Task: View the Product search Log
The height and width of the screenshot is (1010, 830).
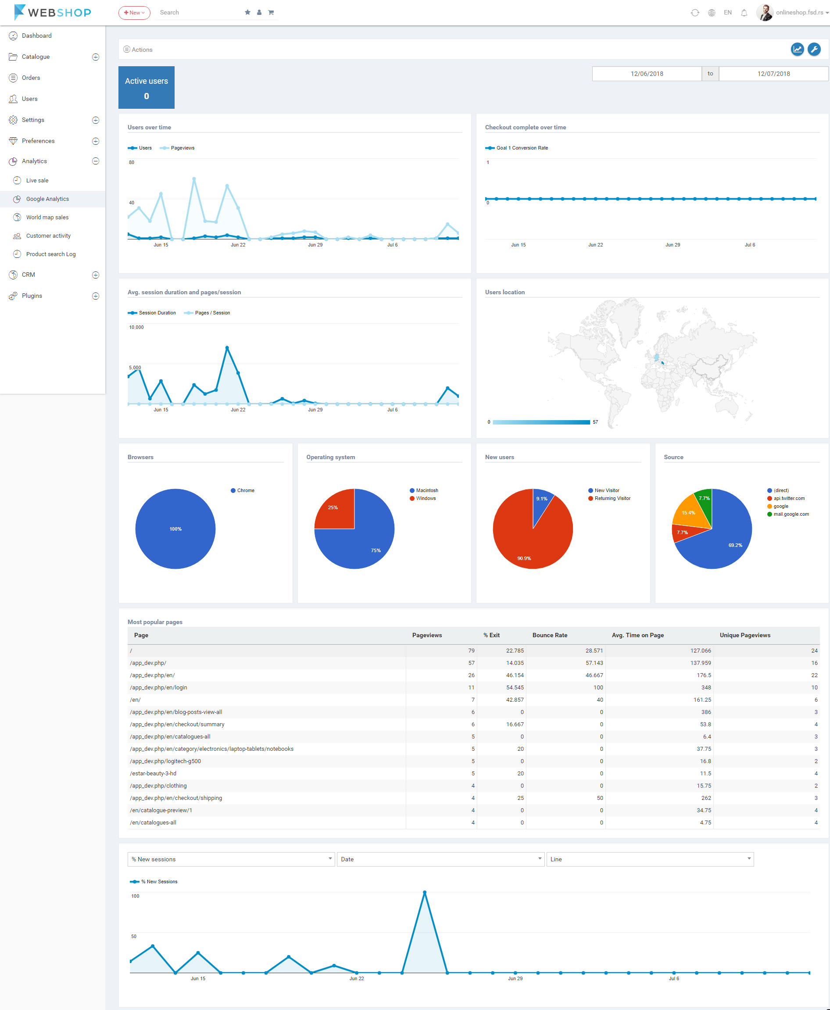Action: (51, 254)
